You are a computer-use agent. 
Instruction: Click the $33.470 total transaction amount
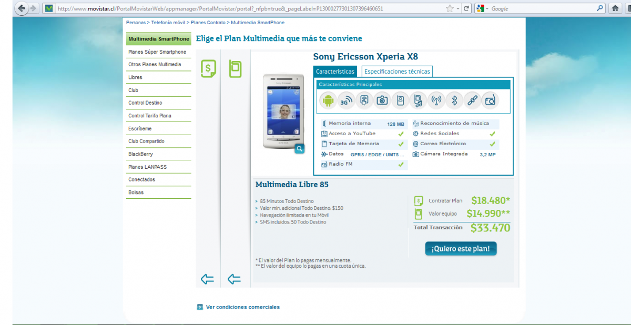point(490,228)
